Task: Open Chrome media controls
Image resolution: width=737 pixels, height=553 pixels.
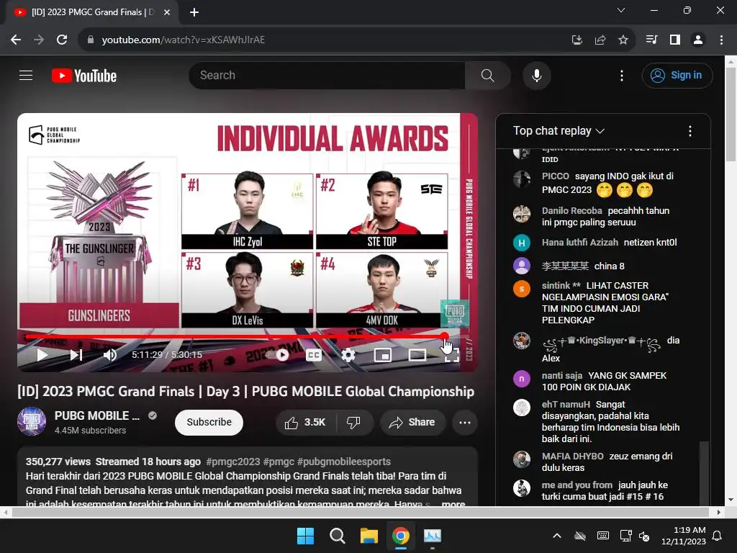Action: coord(652,40)
